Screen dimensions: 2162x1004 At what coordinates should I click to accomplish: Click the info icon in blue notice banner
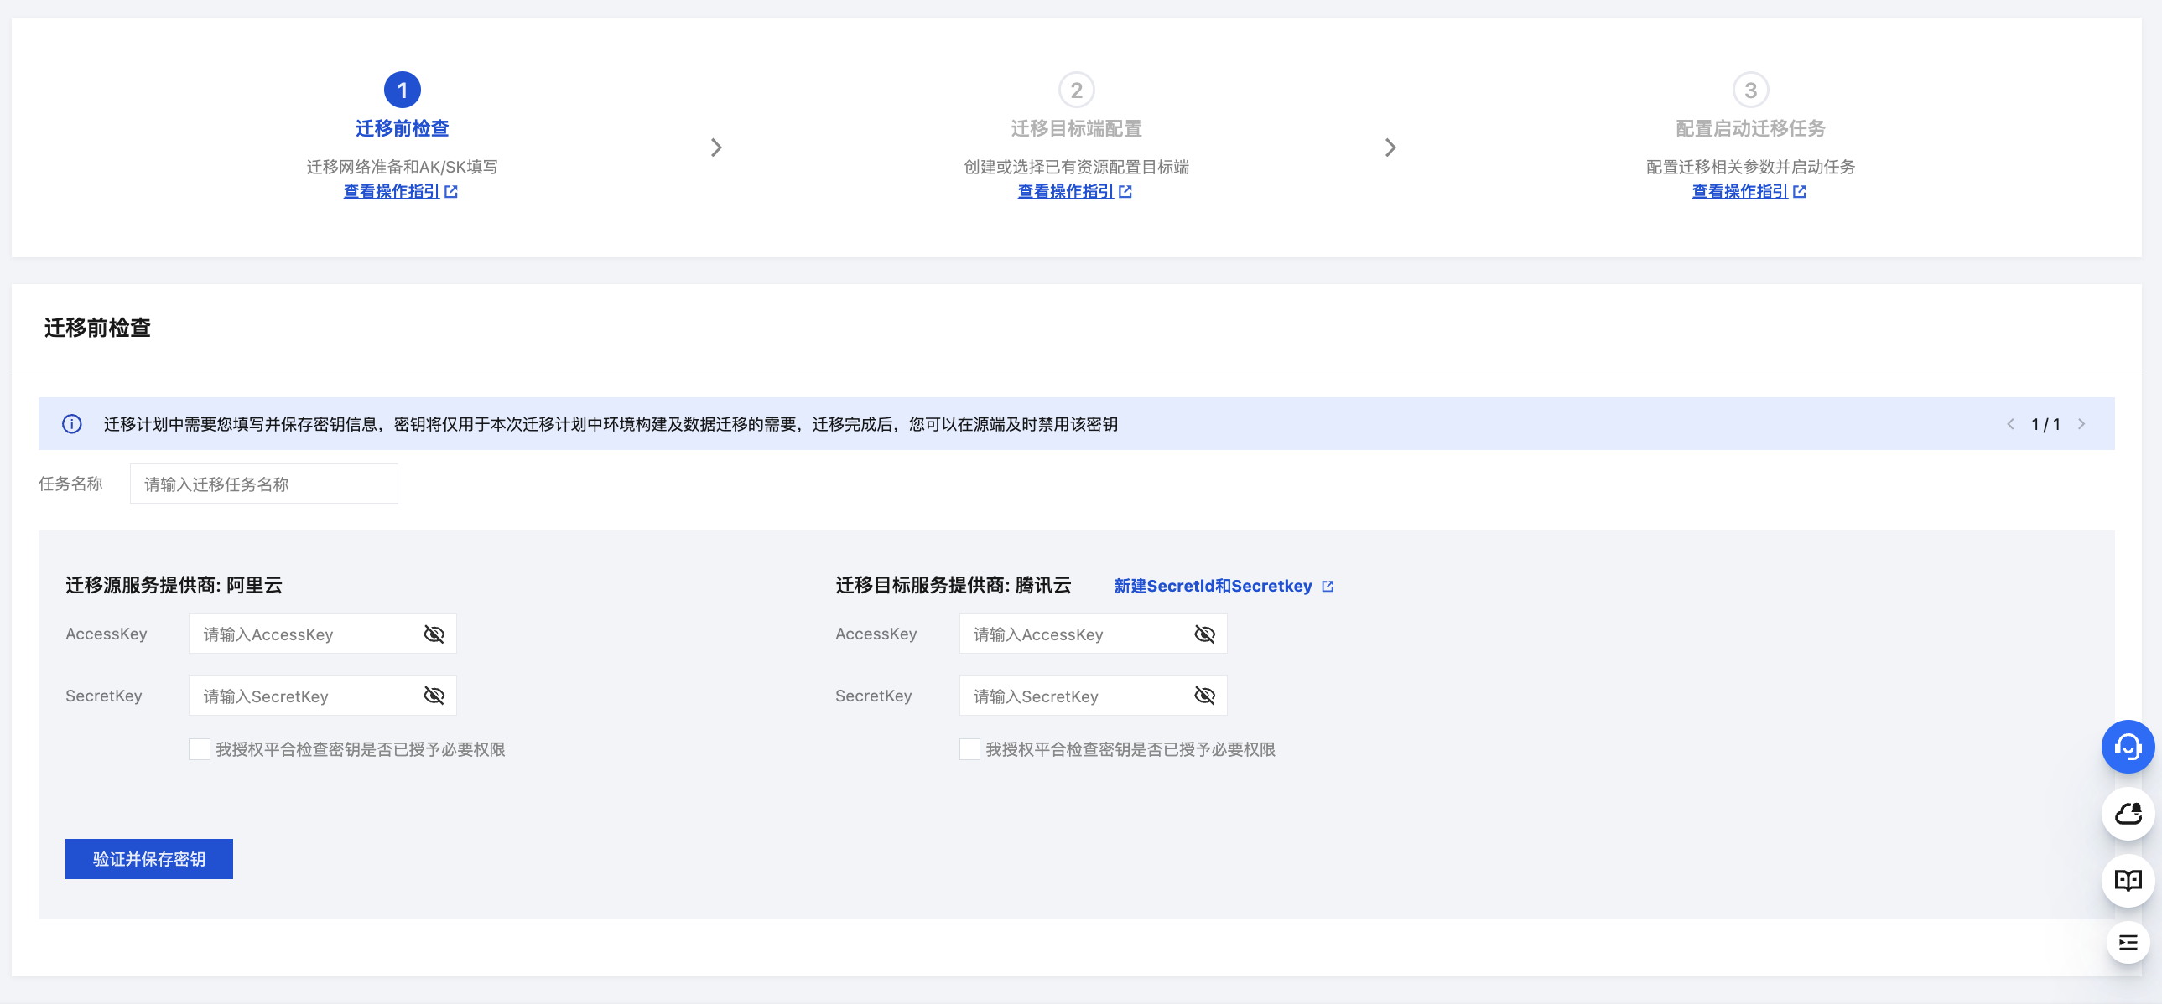click(72, 423)
